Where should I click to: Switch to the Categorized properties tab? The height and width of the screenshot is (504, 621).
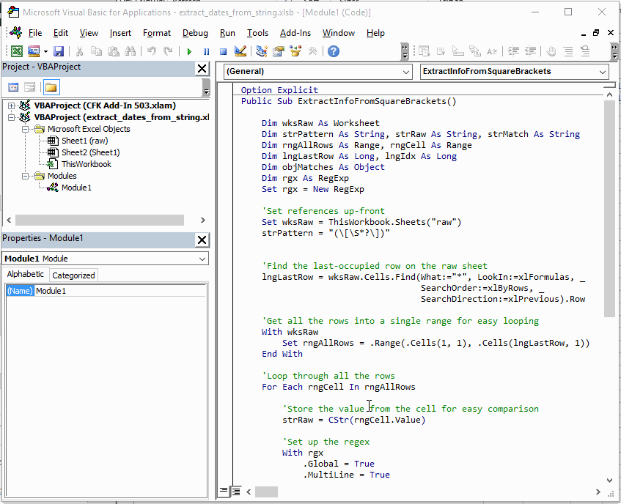(73, 275)
